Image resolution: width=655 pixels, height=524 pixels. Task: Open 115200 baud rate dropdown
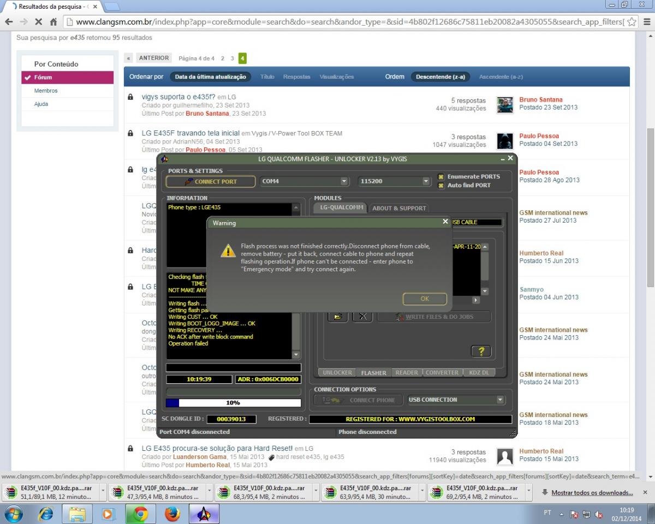pos(426,181)
